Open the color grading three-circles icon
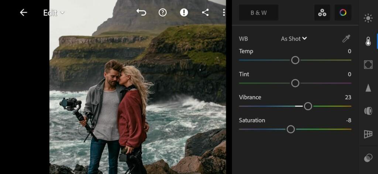378x174 pixels. [322, 13]
